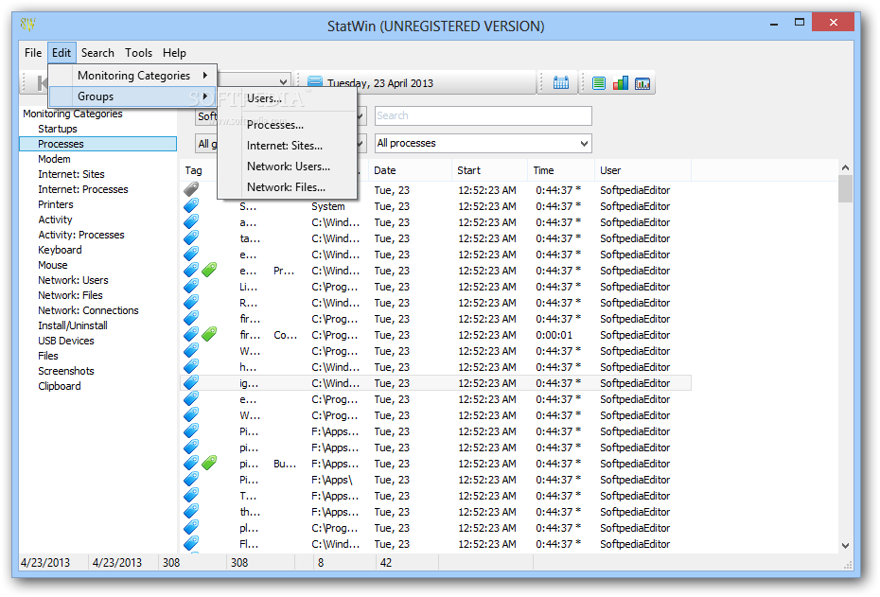Select Files category in tree
The image size is (880, 597).
(47, 356)
